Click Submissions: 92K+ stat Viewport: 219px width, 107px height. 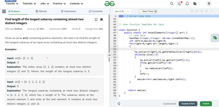(58, 29)
